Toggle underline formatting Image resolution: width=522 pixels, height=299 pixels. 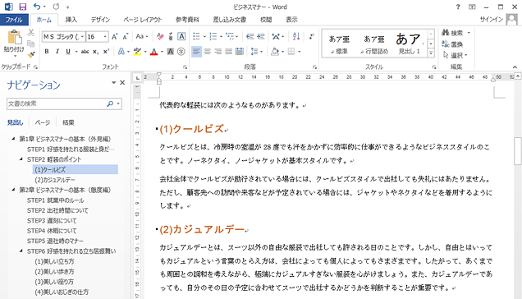(x=68, y=52)
